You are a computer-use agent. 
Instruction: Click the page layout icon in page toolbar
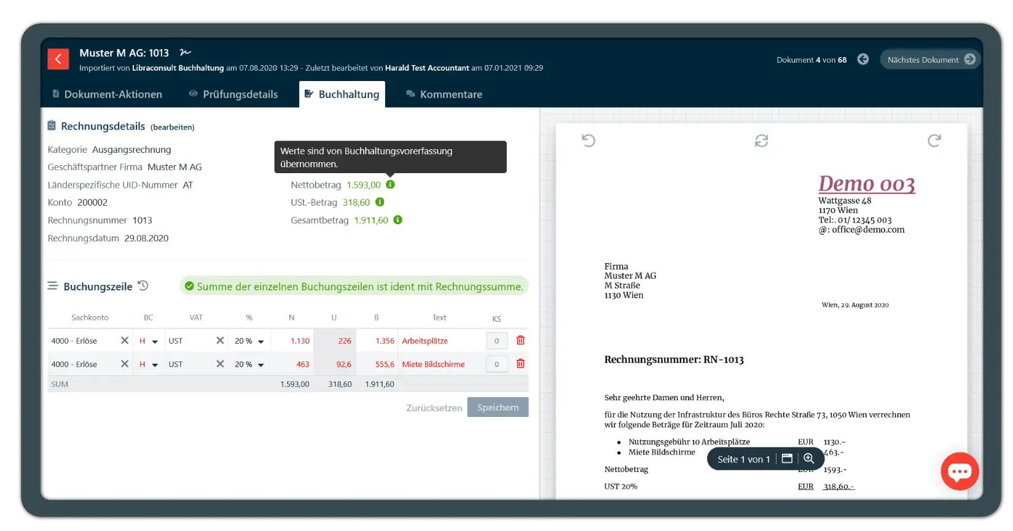coord(787,459)
